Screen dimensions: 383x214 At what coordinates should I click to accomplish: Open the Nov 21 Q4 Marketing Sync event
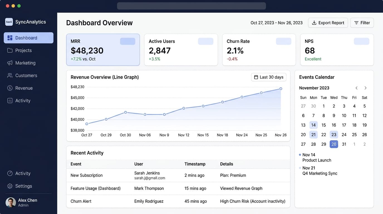(318, 171)
